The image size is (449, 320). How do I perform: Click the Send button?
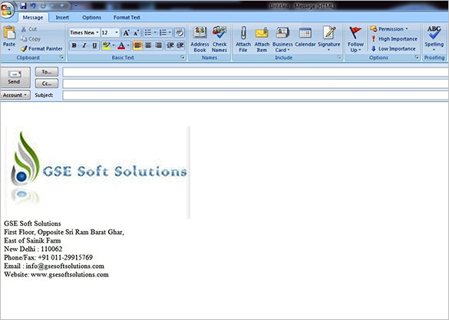click(15, 77)
